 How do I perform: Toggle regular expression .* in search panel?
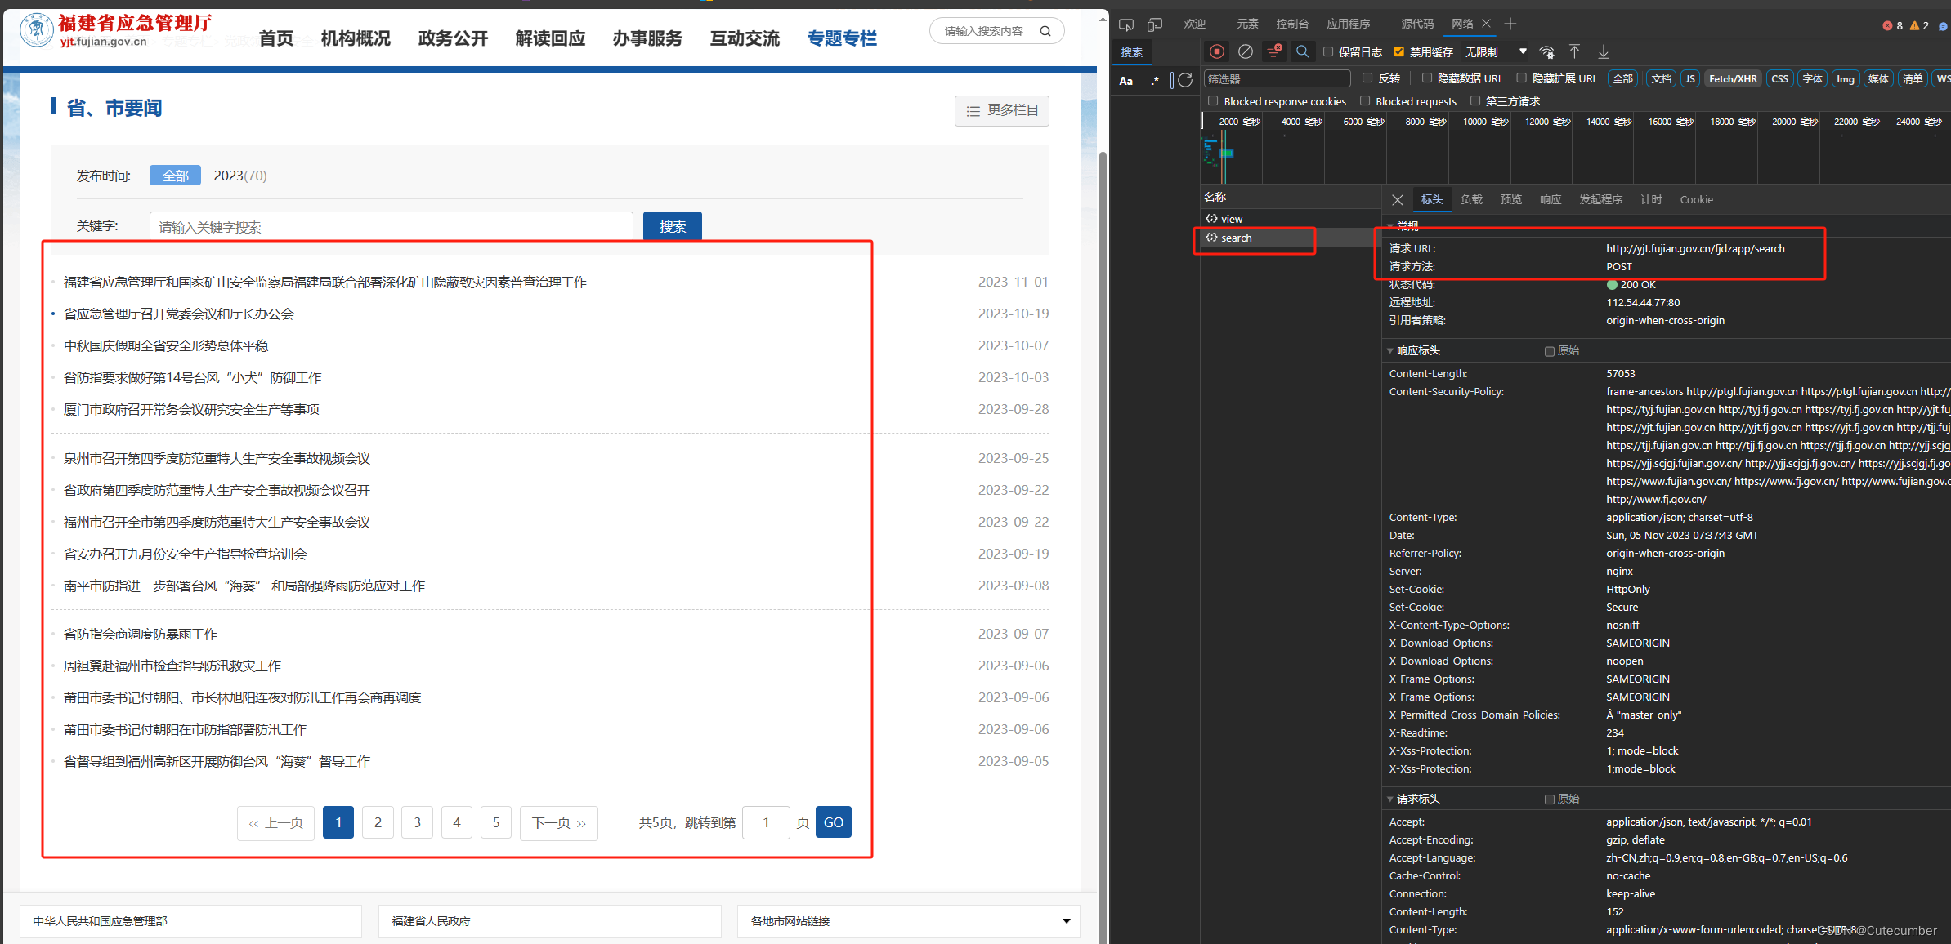pos(1155,80)
